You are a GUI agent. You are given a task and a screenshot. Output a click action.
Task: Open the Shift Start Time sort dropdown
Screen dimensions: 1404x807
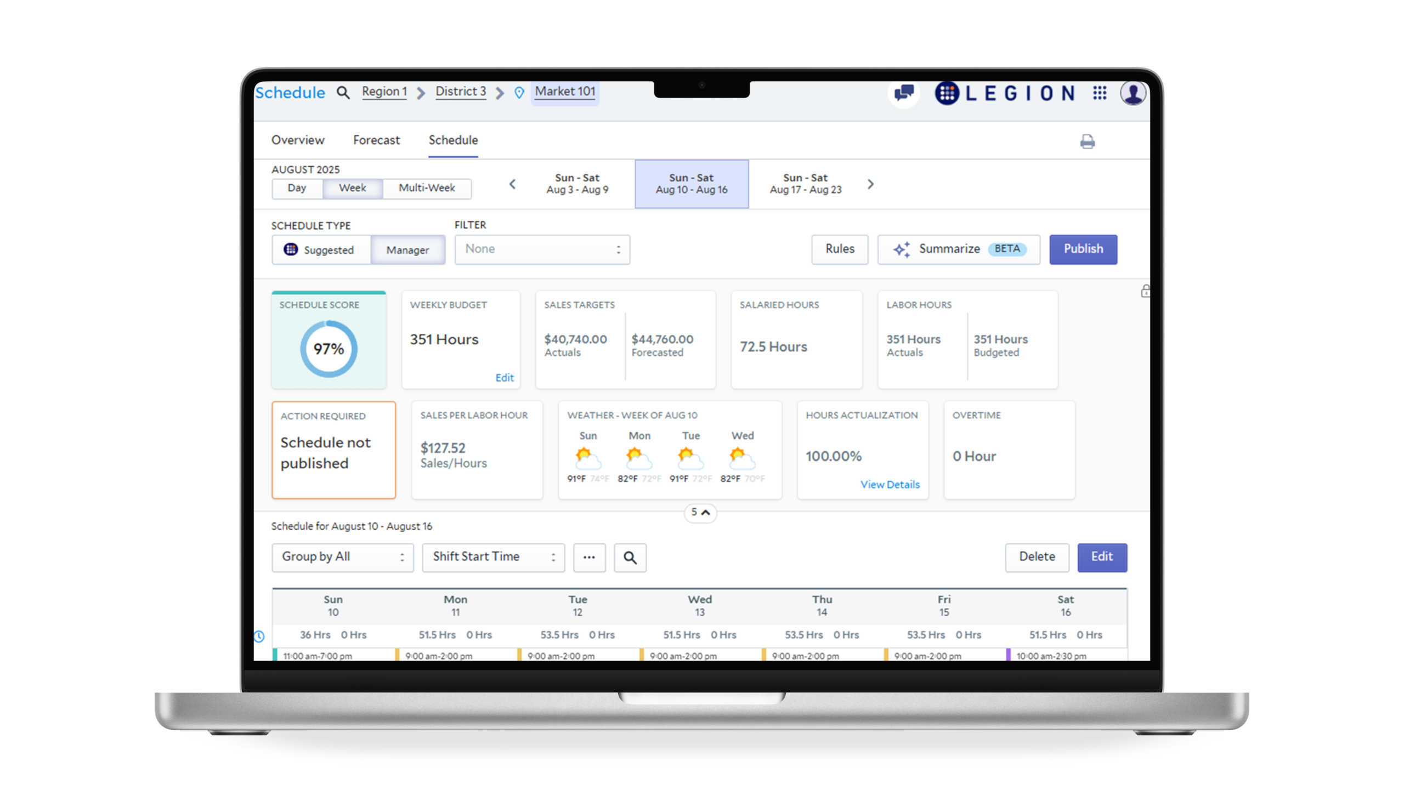click(x=492, y=557)
